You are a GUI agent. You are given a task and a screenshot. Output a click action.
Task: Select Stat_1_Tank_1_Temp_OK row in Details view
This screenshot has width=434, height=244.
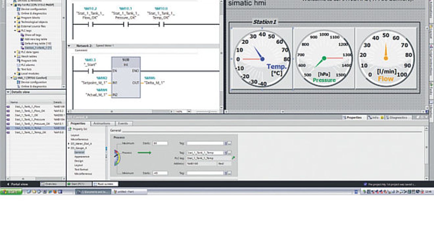36,132
